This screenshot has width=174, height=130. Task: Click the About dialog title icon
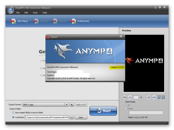(48, 37)
